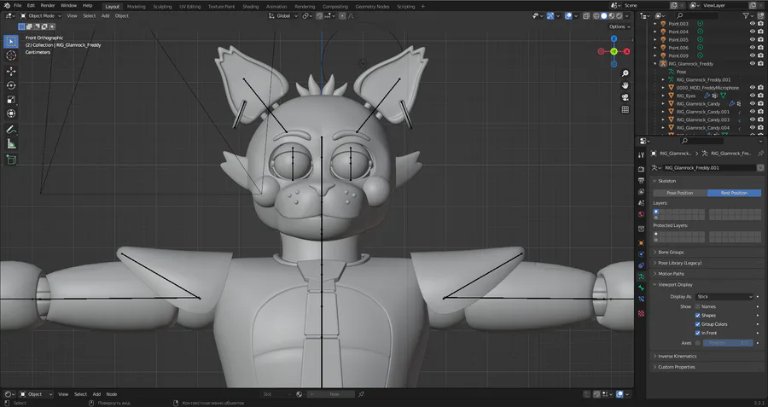Image resolution: width=768 pixels, height=407 pixels.
Task: Open the Render menu
Action: (48, 5)
